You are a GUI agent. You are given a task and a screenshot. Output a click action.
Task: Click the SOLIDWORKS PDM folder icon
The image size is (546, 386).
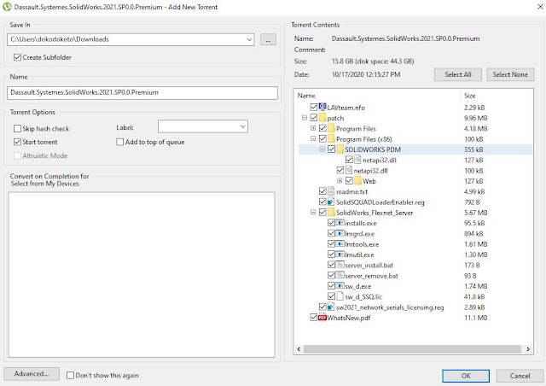click(x=340, y=149)
